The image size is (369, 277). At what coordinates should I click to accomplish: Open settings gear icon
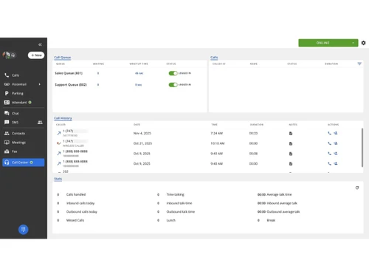tap(363, 43)
